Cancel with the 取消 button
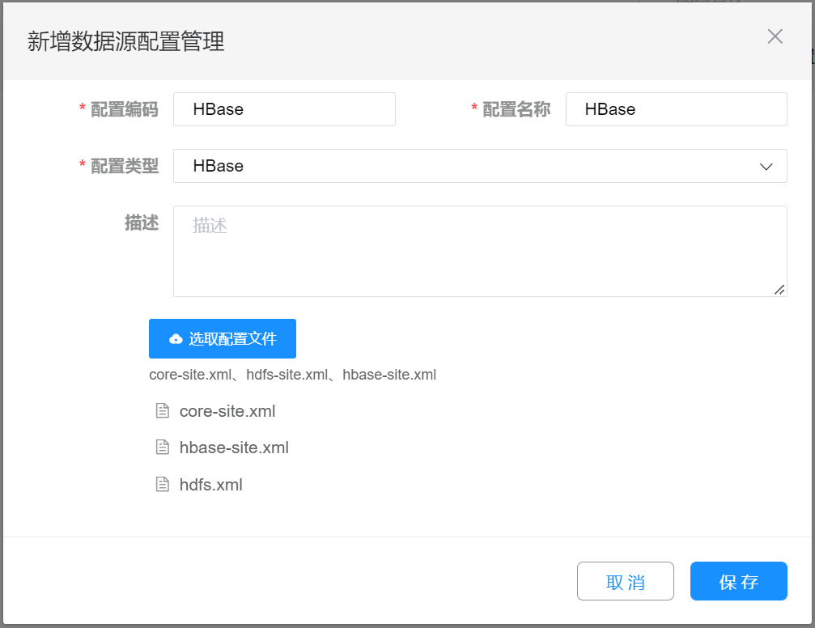Screen dimensions: 815x628 tap(625, 582)
